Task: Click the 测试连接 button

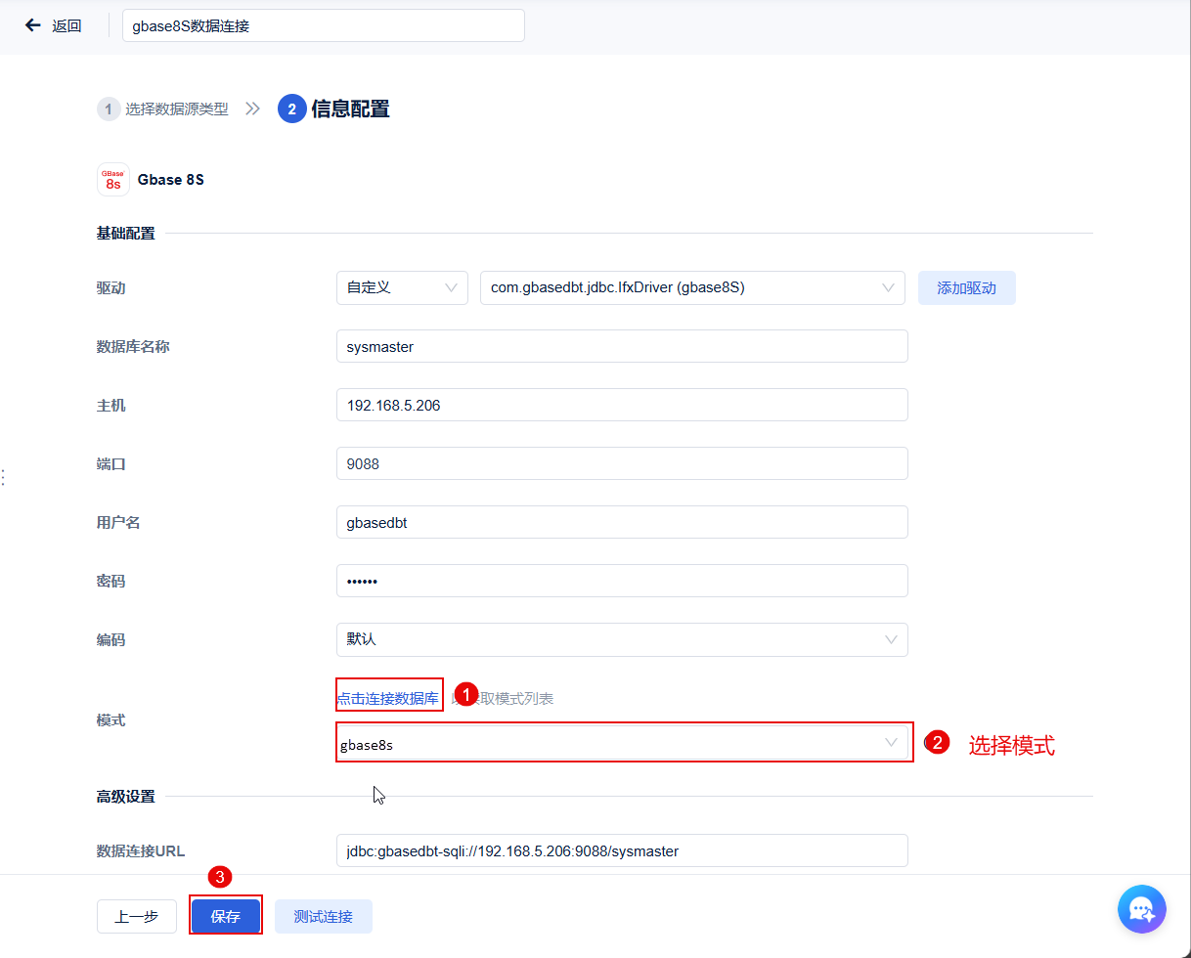Action: coord(324,917)
